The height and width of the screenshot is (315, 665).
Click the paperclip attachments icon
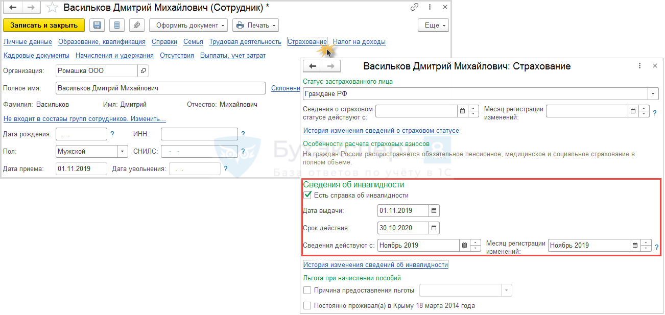coord(136,25)
